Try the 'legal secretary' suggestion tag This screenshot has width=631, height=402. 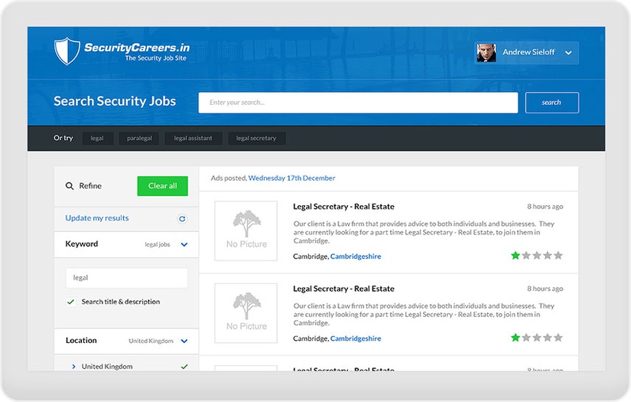(x=256, y=138)
